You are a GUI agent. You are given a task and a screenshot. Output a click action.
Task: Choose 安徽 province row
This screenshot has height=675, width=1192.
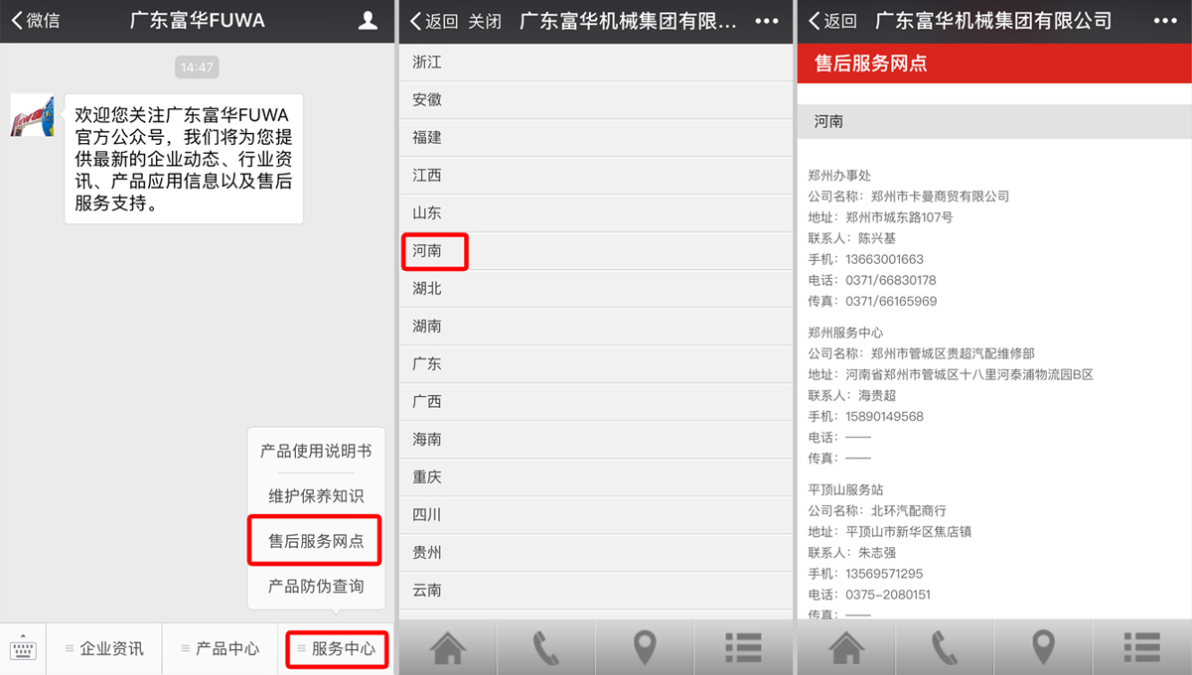(x=596, y=100)
